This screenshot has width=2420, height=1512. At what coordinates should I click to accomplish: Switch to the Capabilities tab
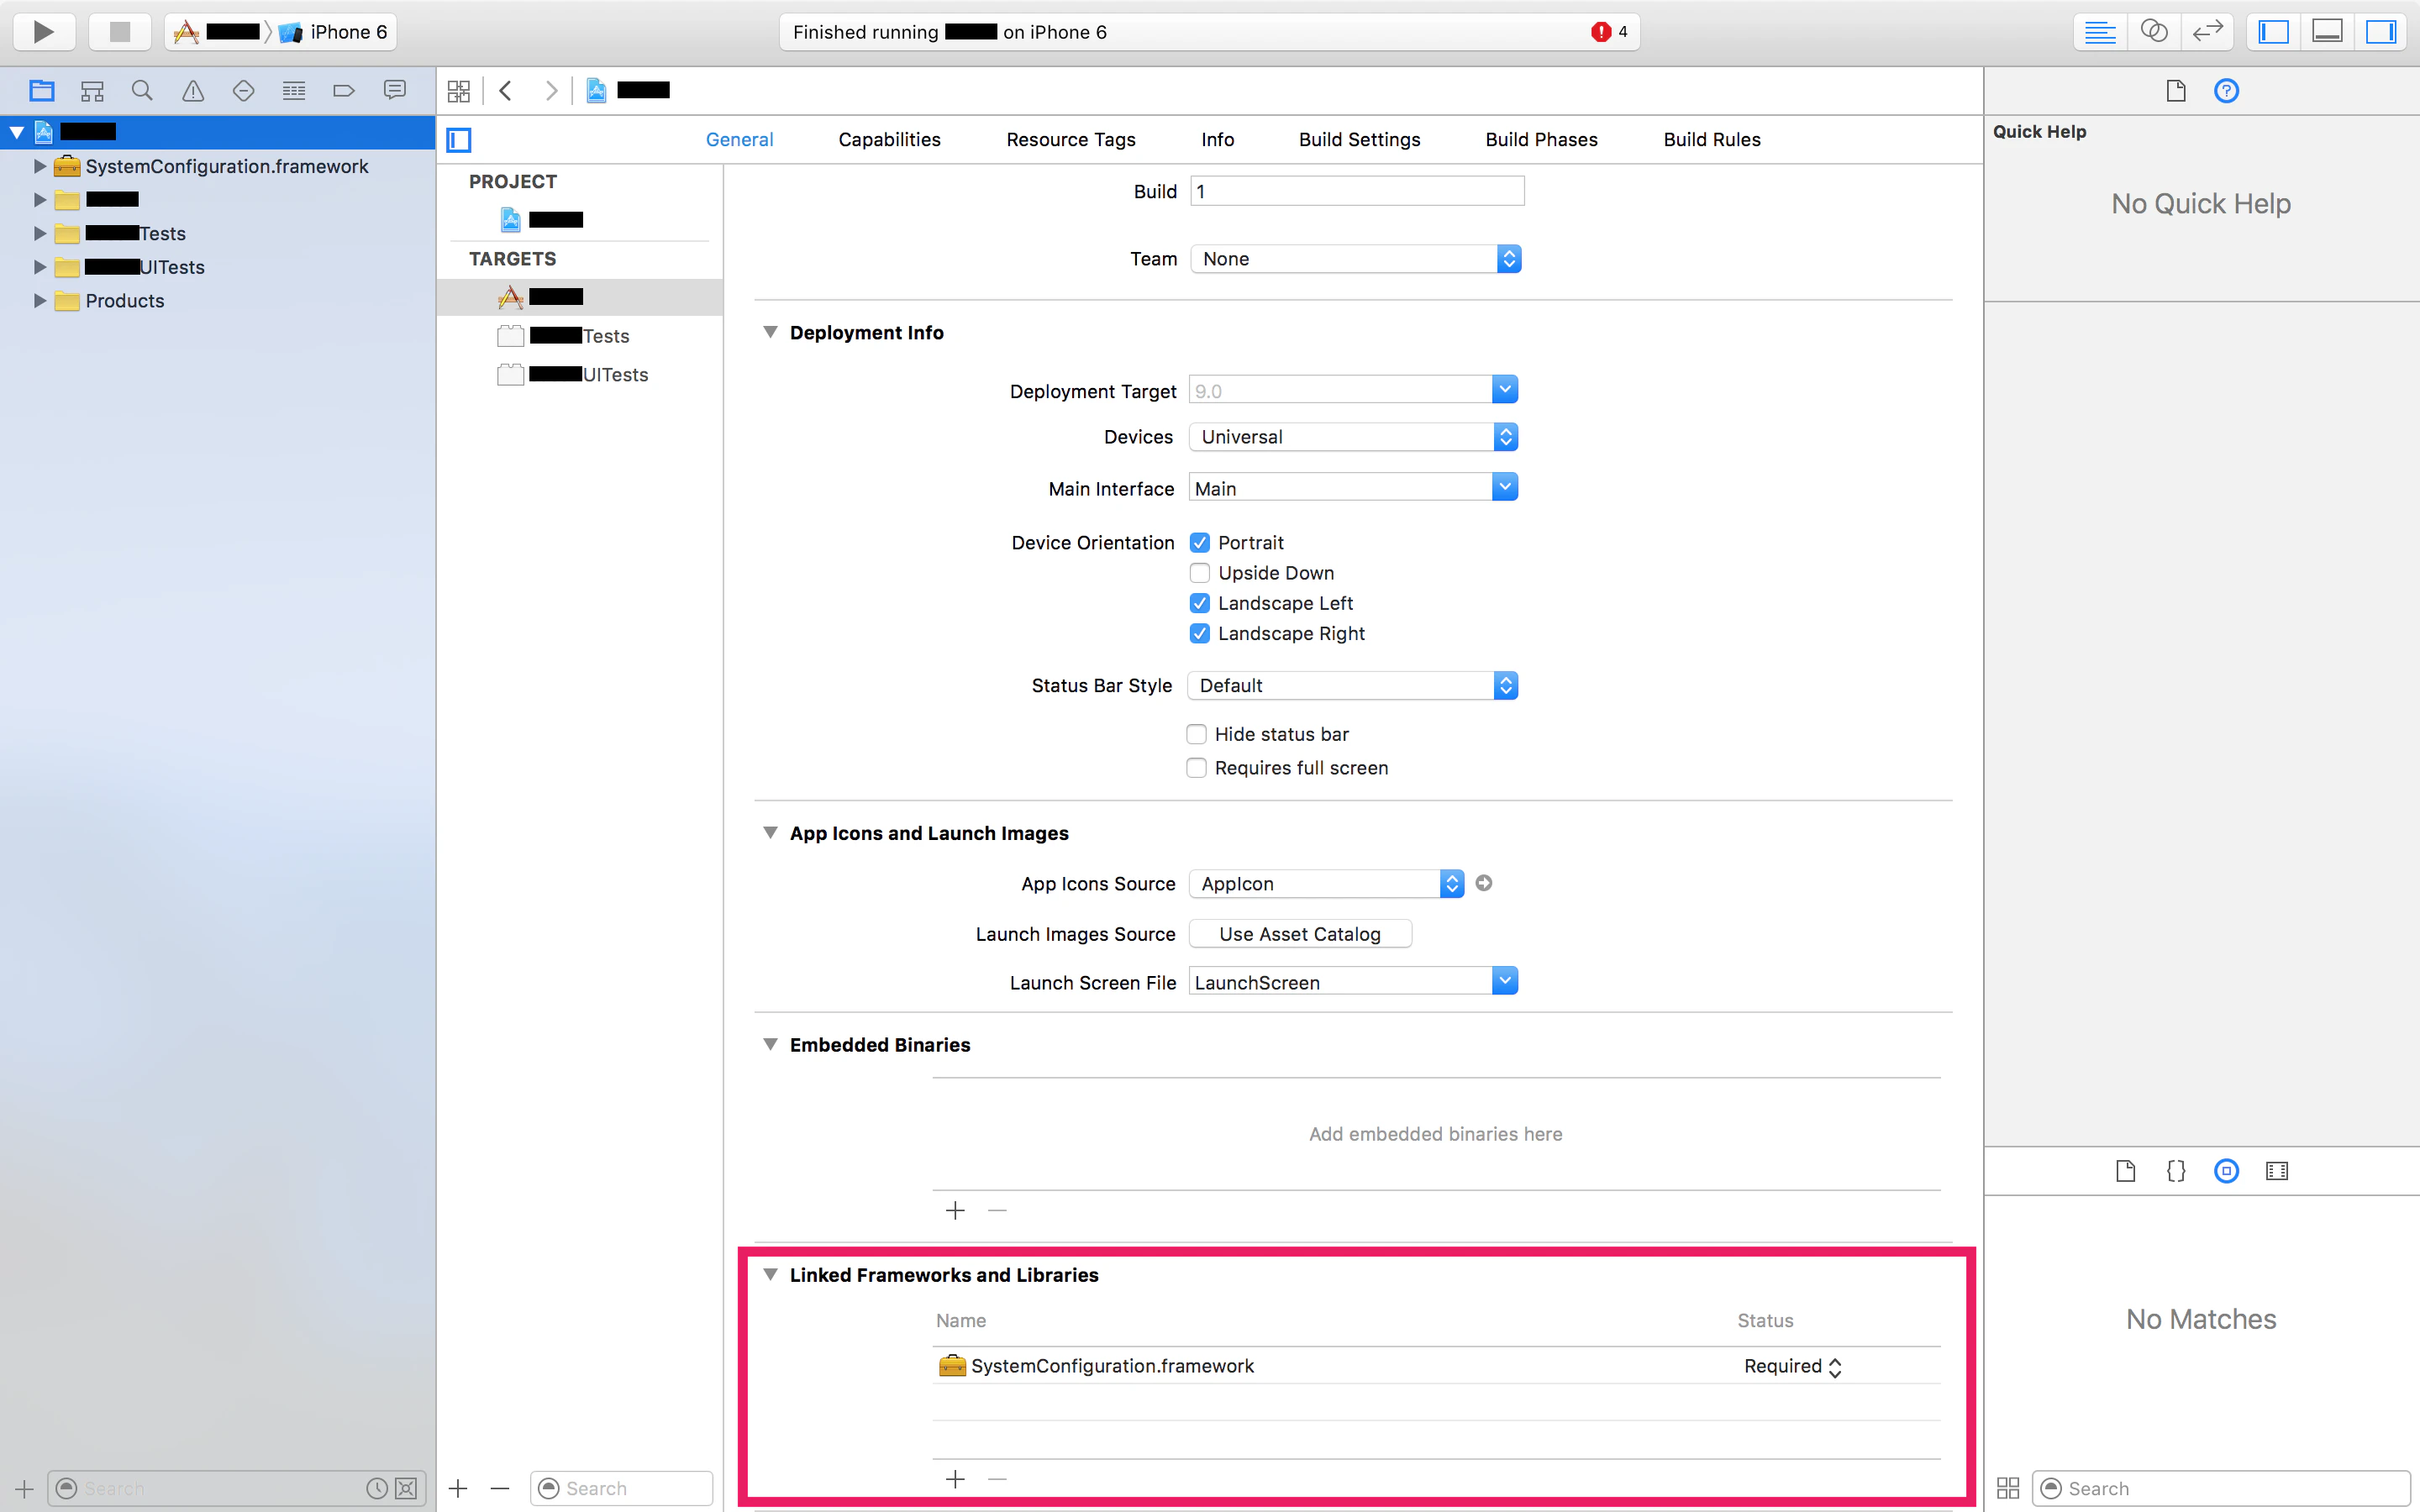(889, 140)
